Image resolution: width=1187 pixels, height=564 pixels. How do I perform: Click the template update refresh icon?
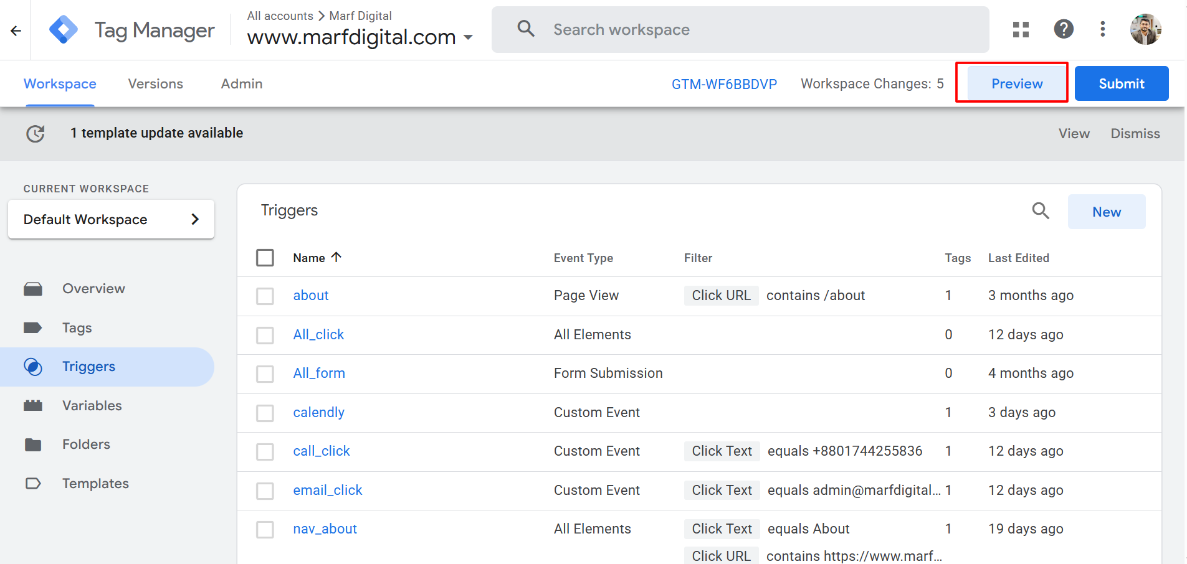point(36,133)
